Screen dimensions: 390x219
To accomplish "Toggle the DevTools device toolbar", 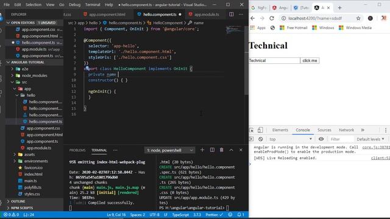I will click(x=260, y=130).
